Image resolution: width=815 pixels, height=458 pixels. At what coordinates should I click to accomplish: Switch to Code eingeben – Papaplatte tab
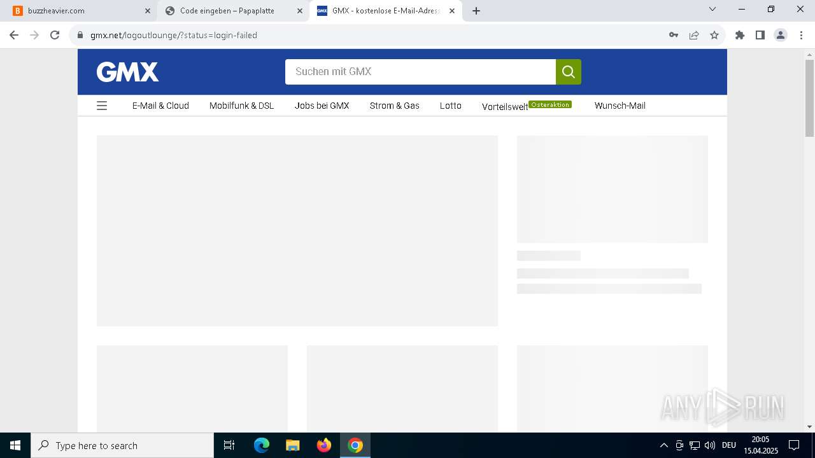[x=233, y=11]
